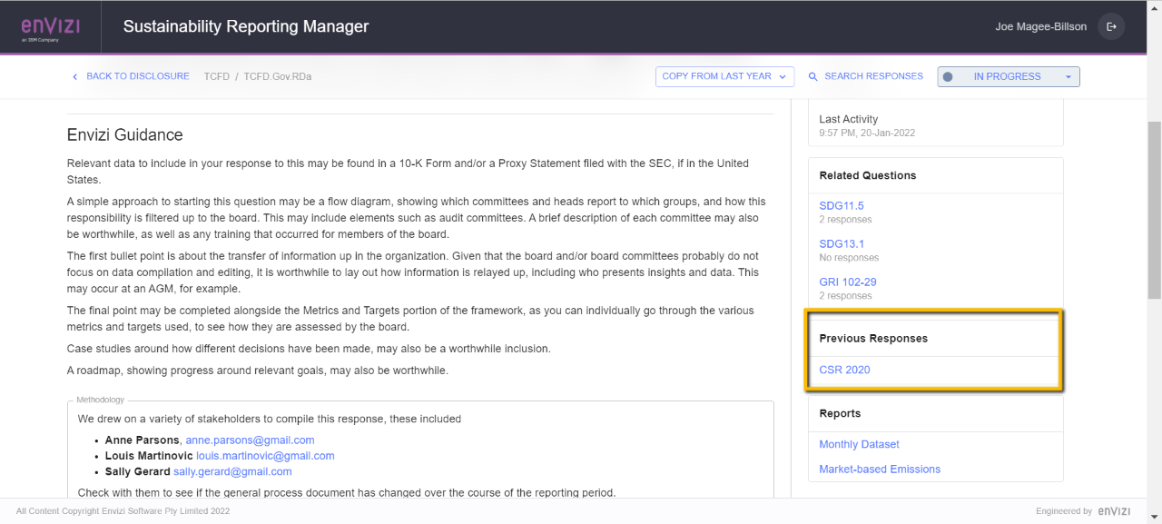Click email anne.parsons@gmail.com

click(250, 440)
